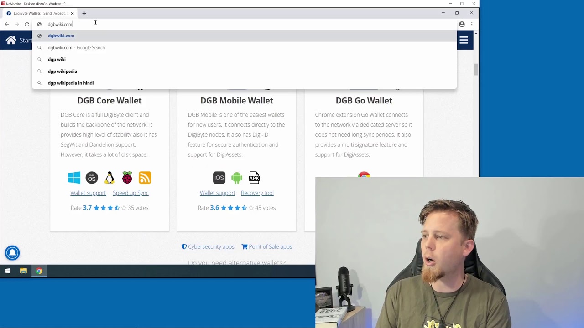Select the dgbwiki.com URL suggestion
The height and width of the screenshot is (328, 584).
[x=244, y=36]
